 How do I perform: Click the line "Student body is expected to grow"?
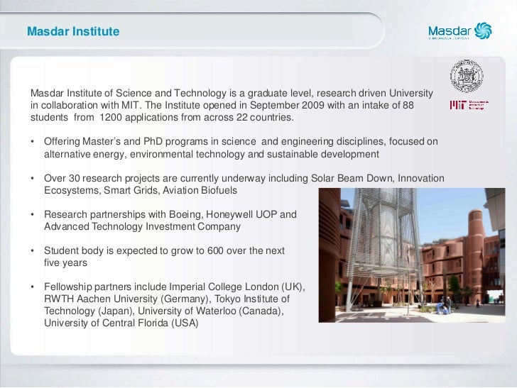tap(164, 250)
